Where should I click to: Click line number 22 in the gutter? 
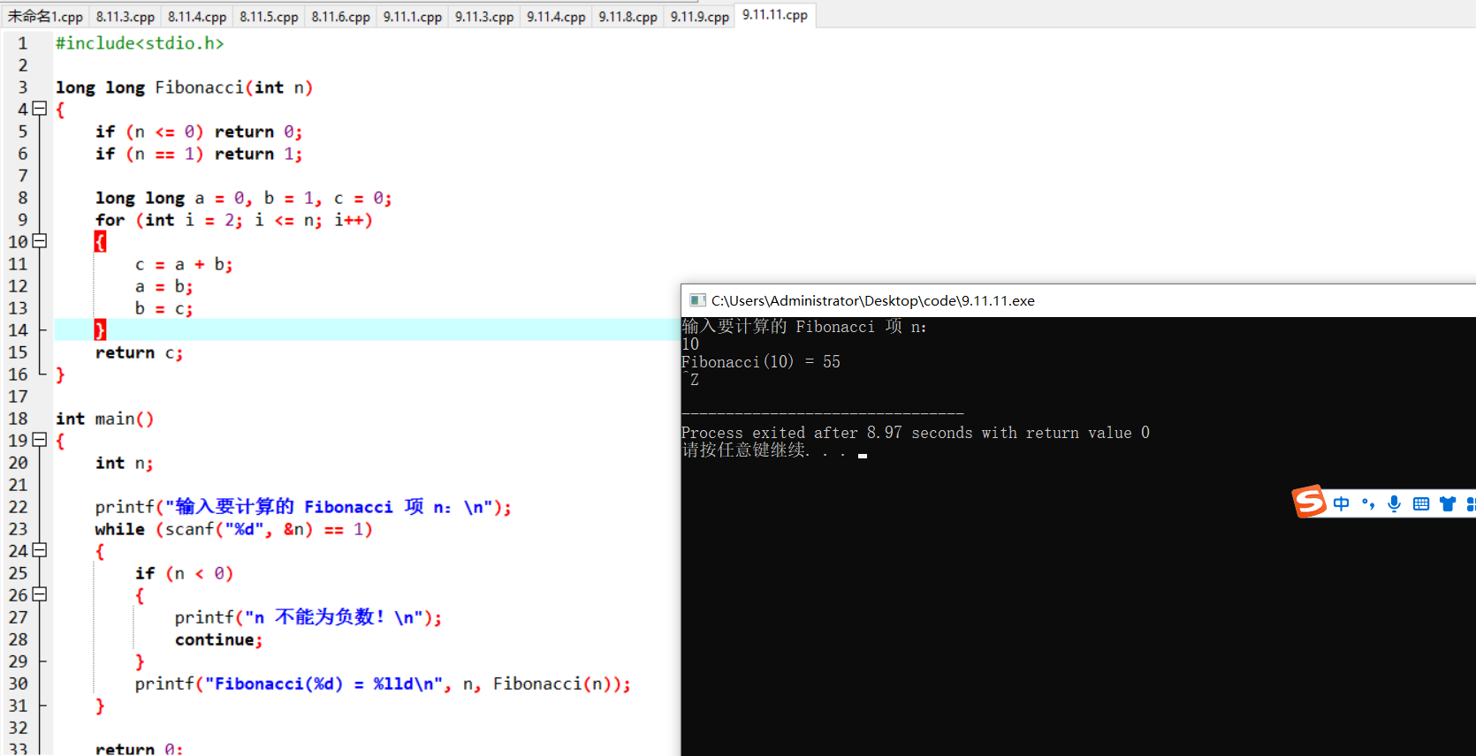click(x=19, y=506)
